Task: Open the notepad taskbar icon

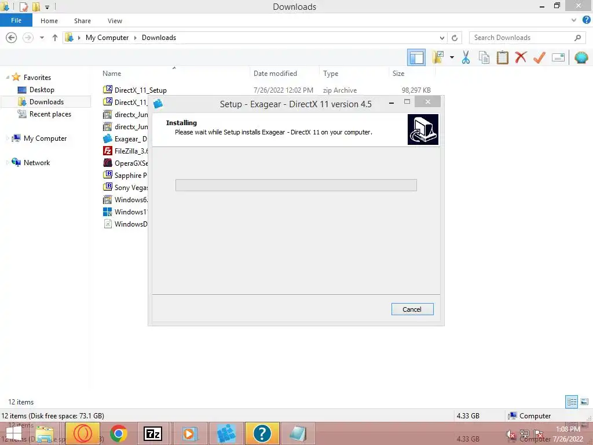Action: (x=298, y=433)
